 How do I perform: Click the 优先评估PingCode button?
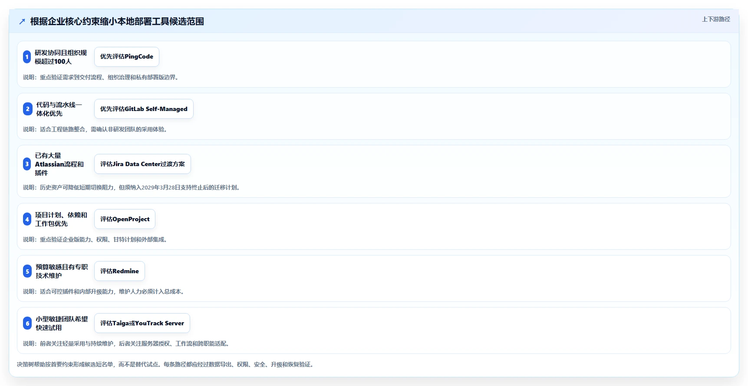[x=127, y=57]
